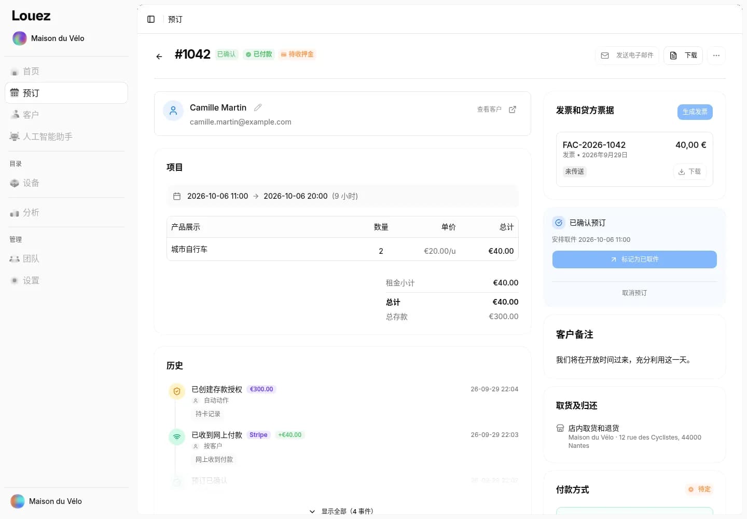Go back using the left arrow icon
Screen dimensions: 747x519
(159, 56)
